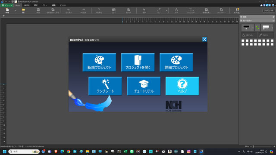Expand the white stroke color dropdown arrow

(272, 28)
